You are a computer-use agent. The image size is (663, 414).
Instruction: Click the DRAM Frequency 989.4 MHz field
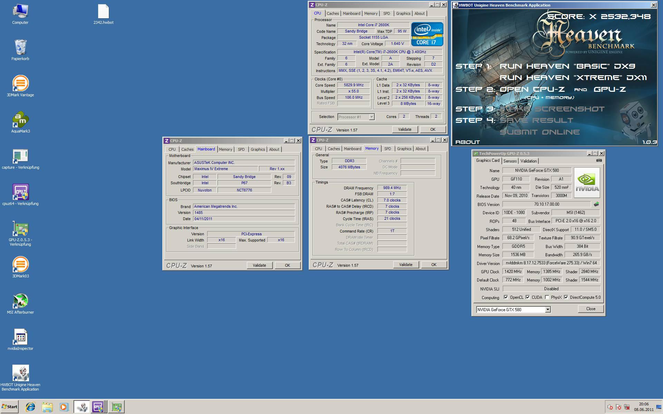[x=392, y=188]
